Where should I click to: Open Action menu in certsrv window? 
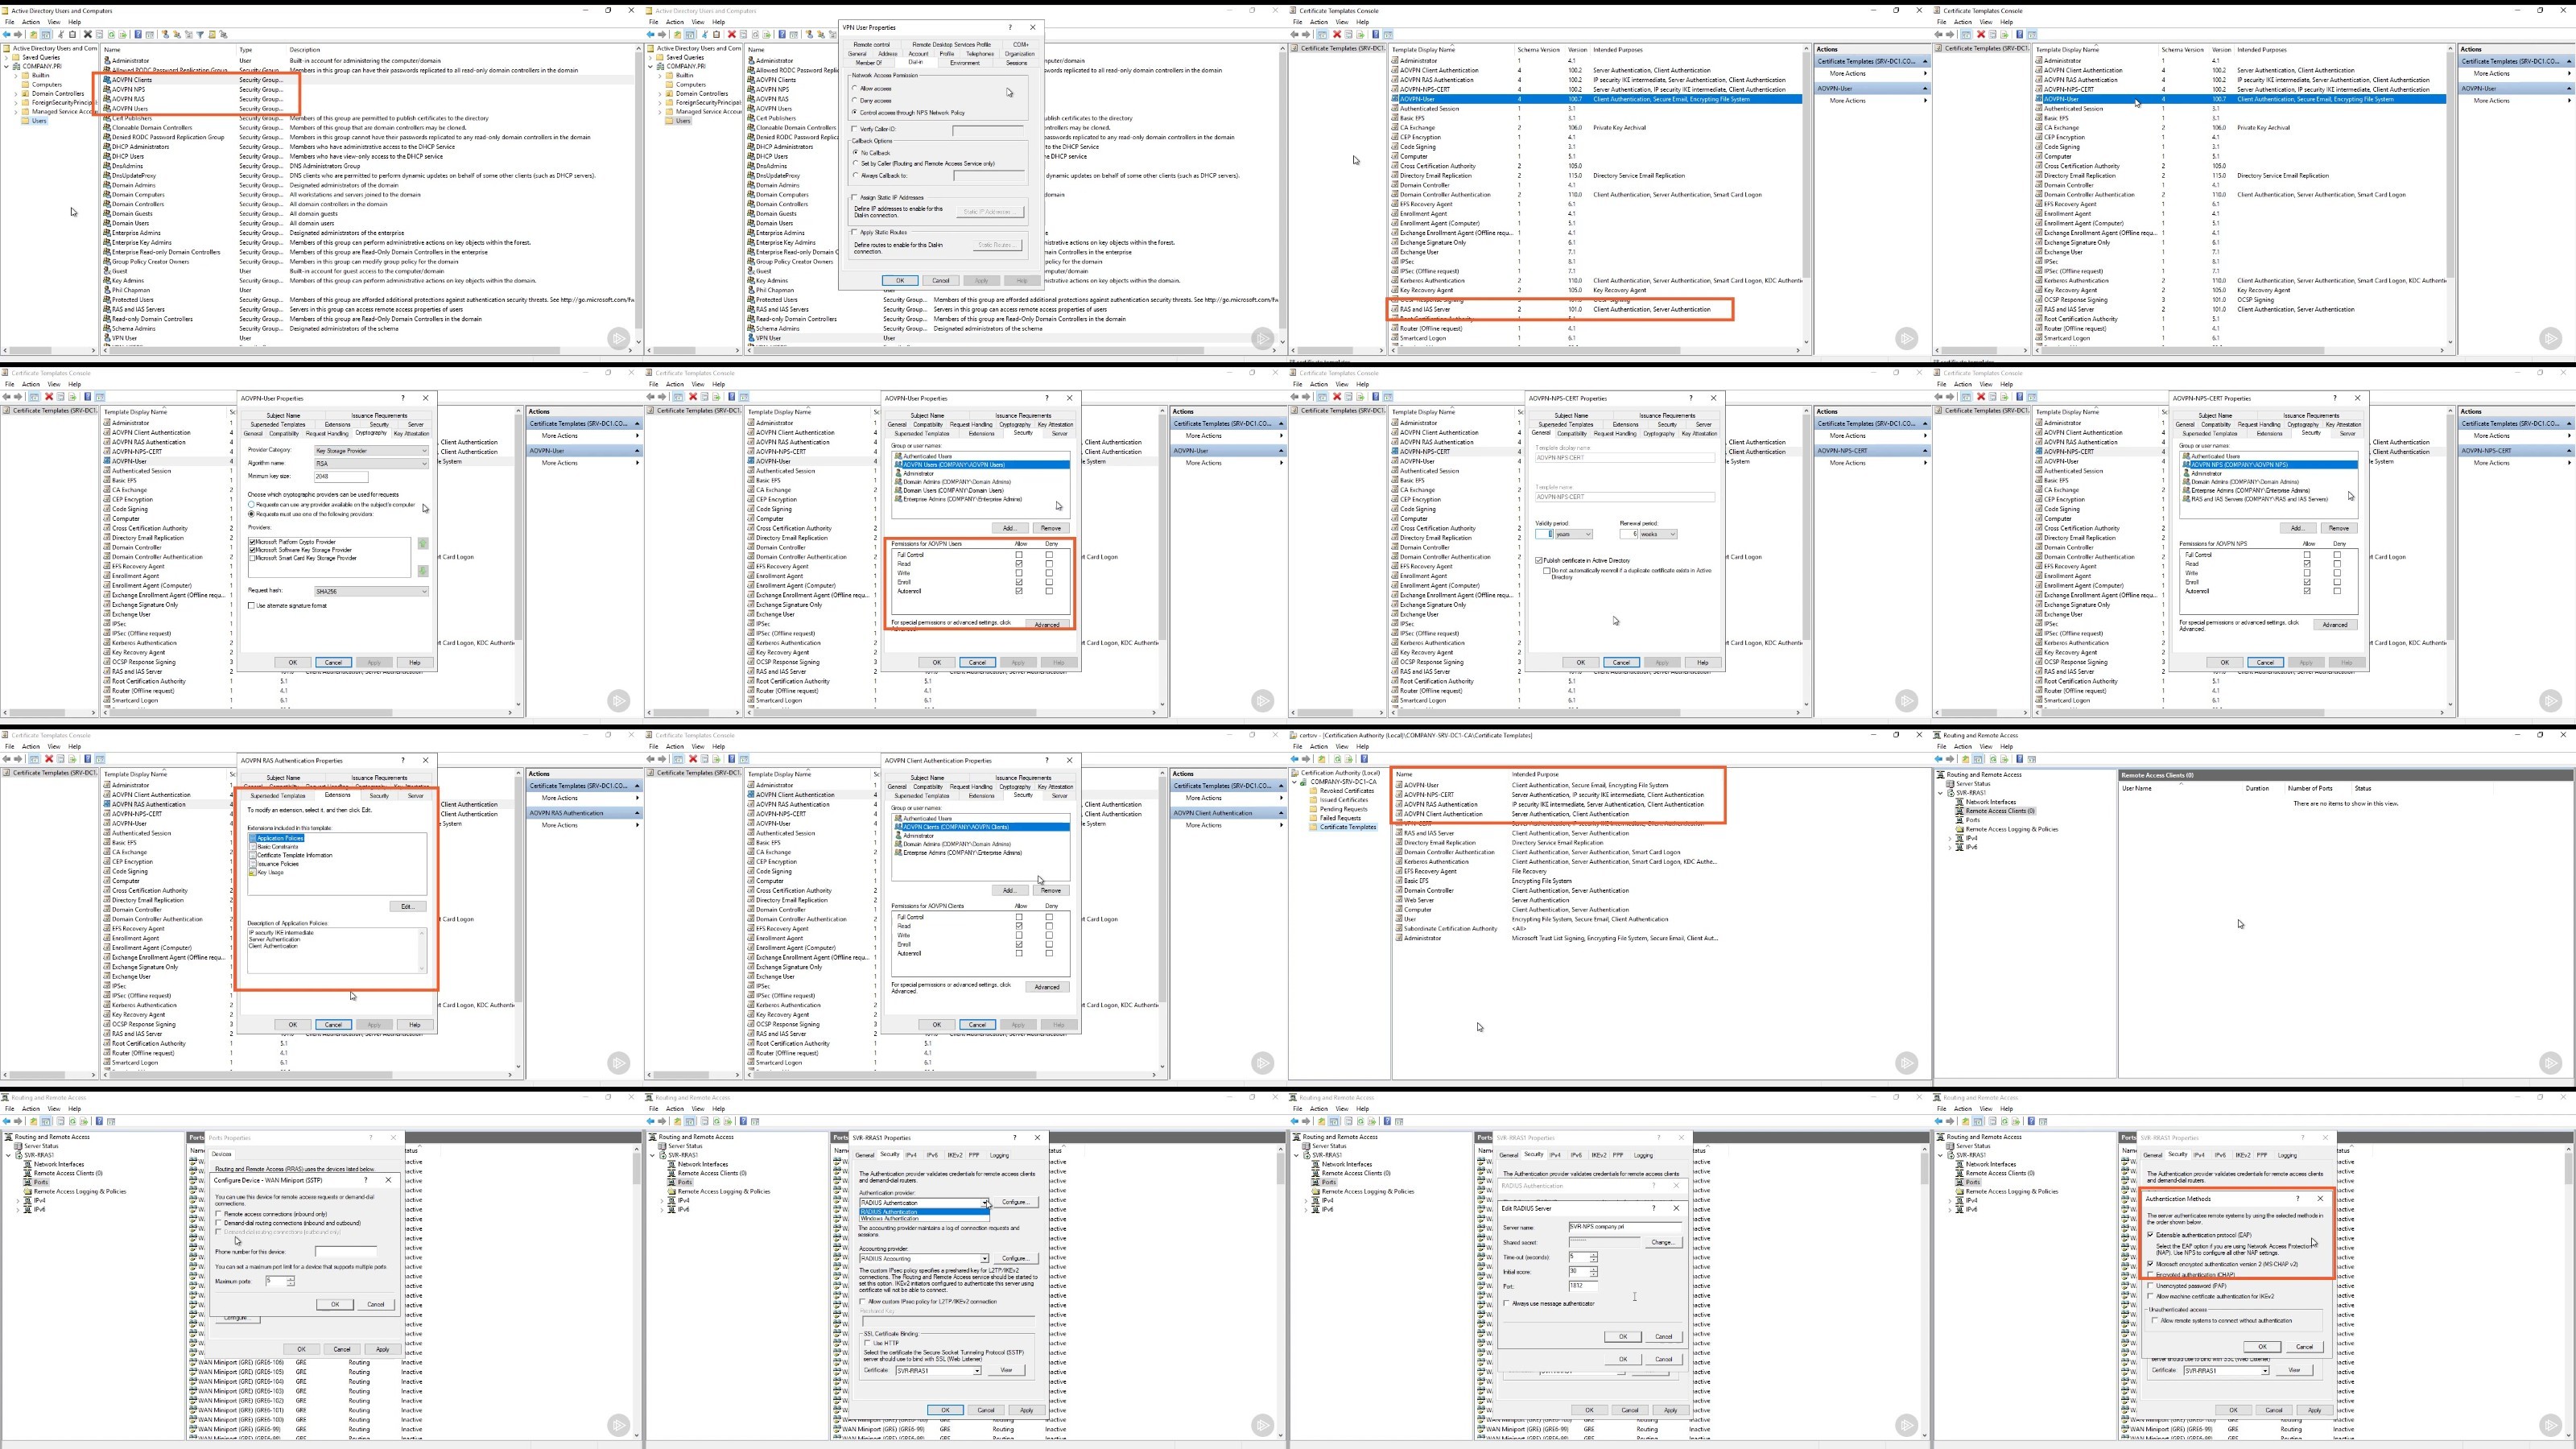tap(1319, 746)
